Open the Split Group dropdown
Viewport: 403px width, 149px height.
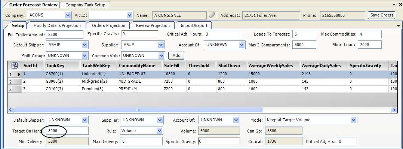coord(85,55)
